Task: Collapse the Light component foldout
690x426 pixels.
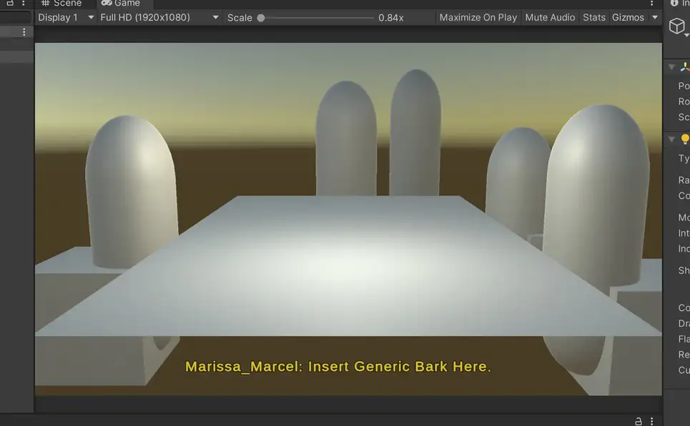Action: tap(671, 139)
